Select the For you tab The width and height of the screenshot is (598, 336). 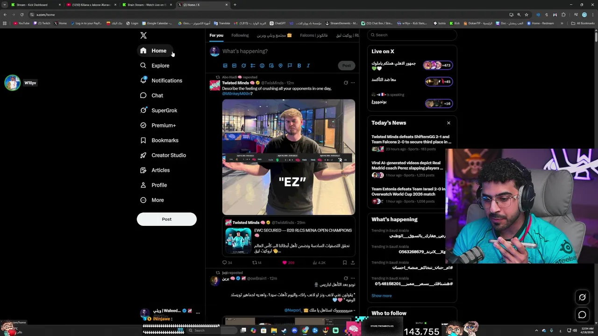click(x=216, y=35)
